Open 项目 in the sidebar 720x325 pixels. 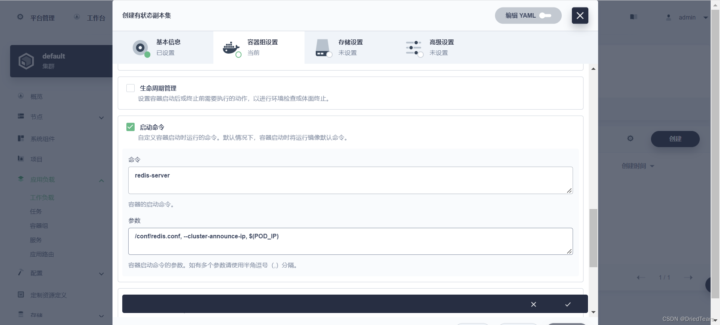point(36,159)
